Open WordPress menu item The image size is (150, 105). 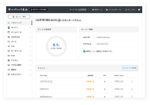point(19,37)
